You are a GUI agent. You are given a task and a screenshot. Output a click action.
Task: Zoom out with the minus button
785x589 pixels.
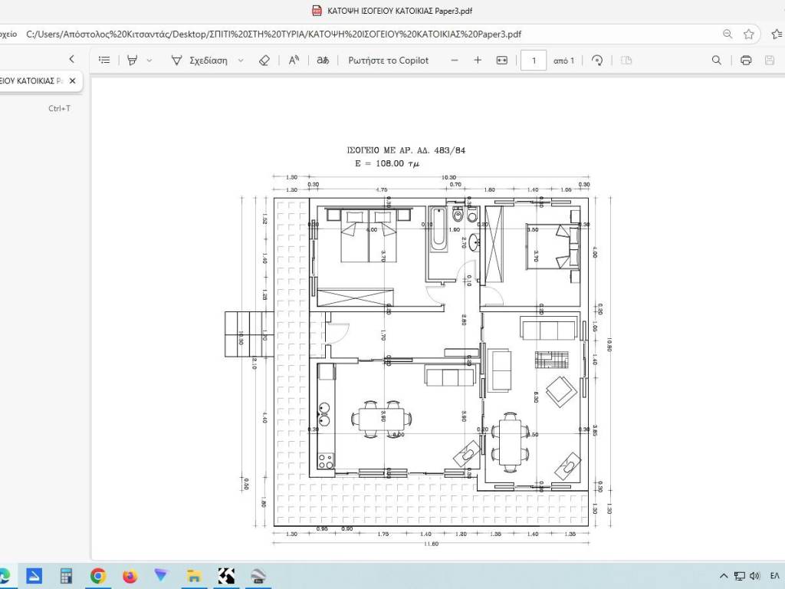coord(455,60)
